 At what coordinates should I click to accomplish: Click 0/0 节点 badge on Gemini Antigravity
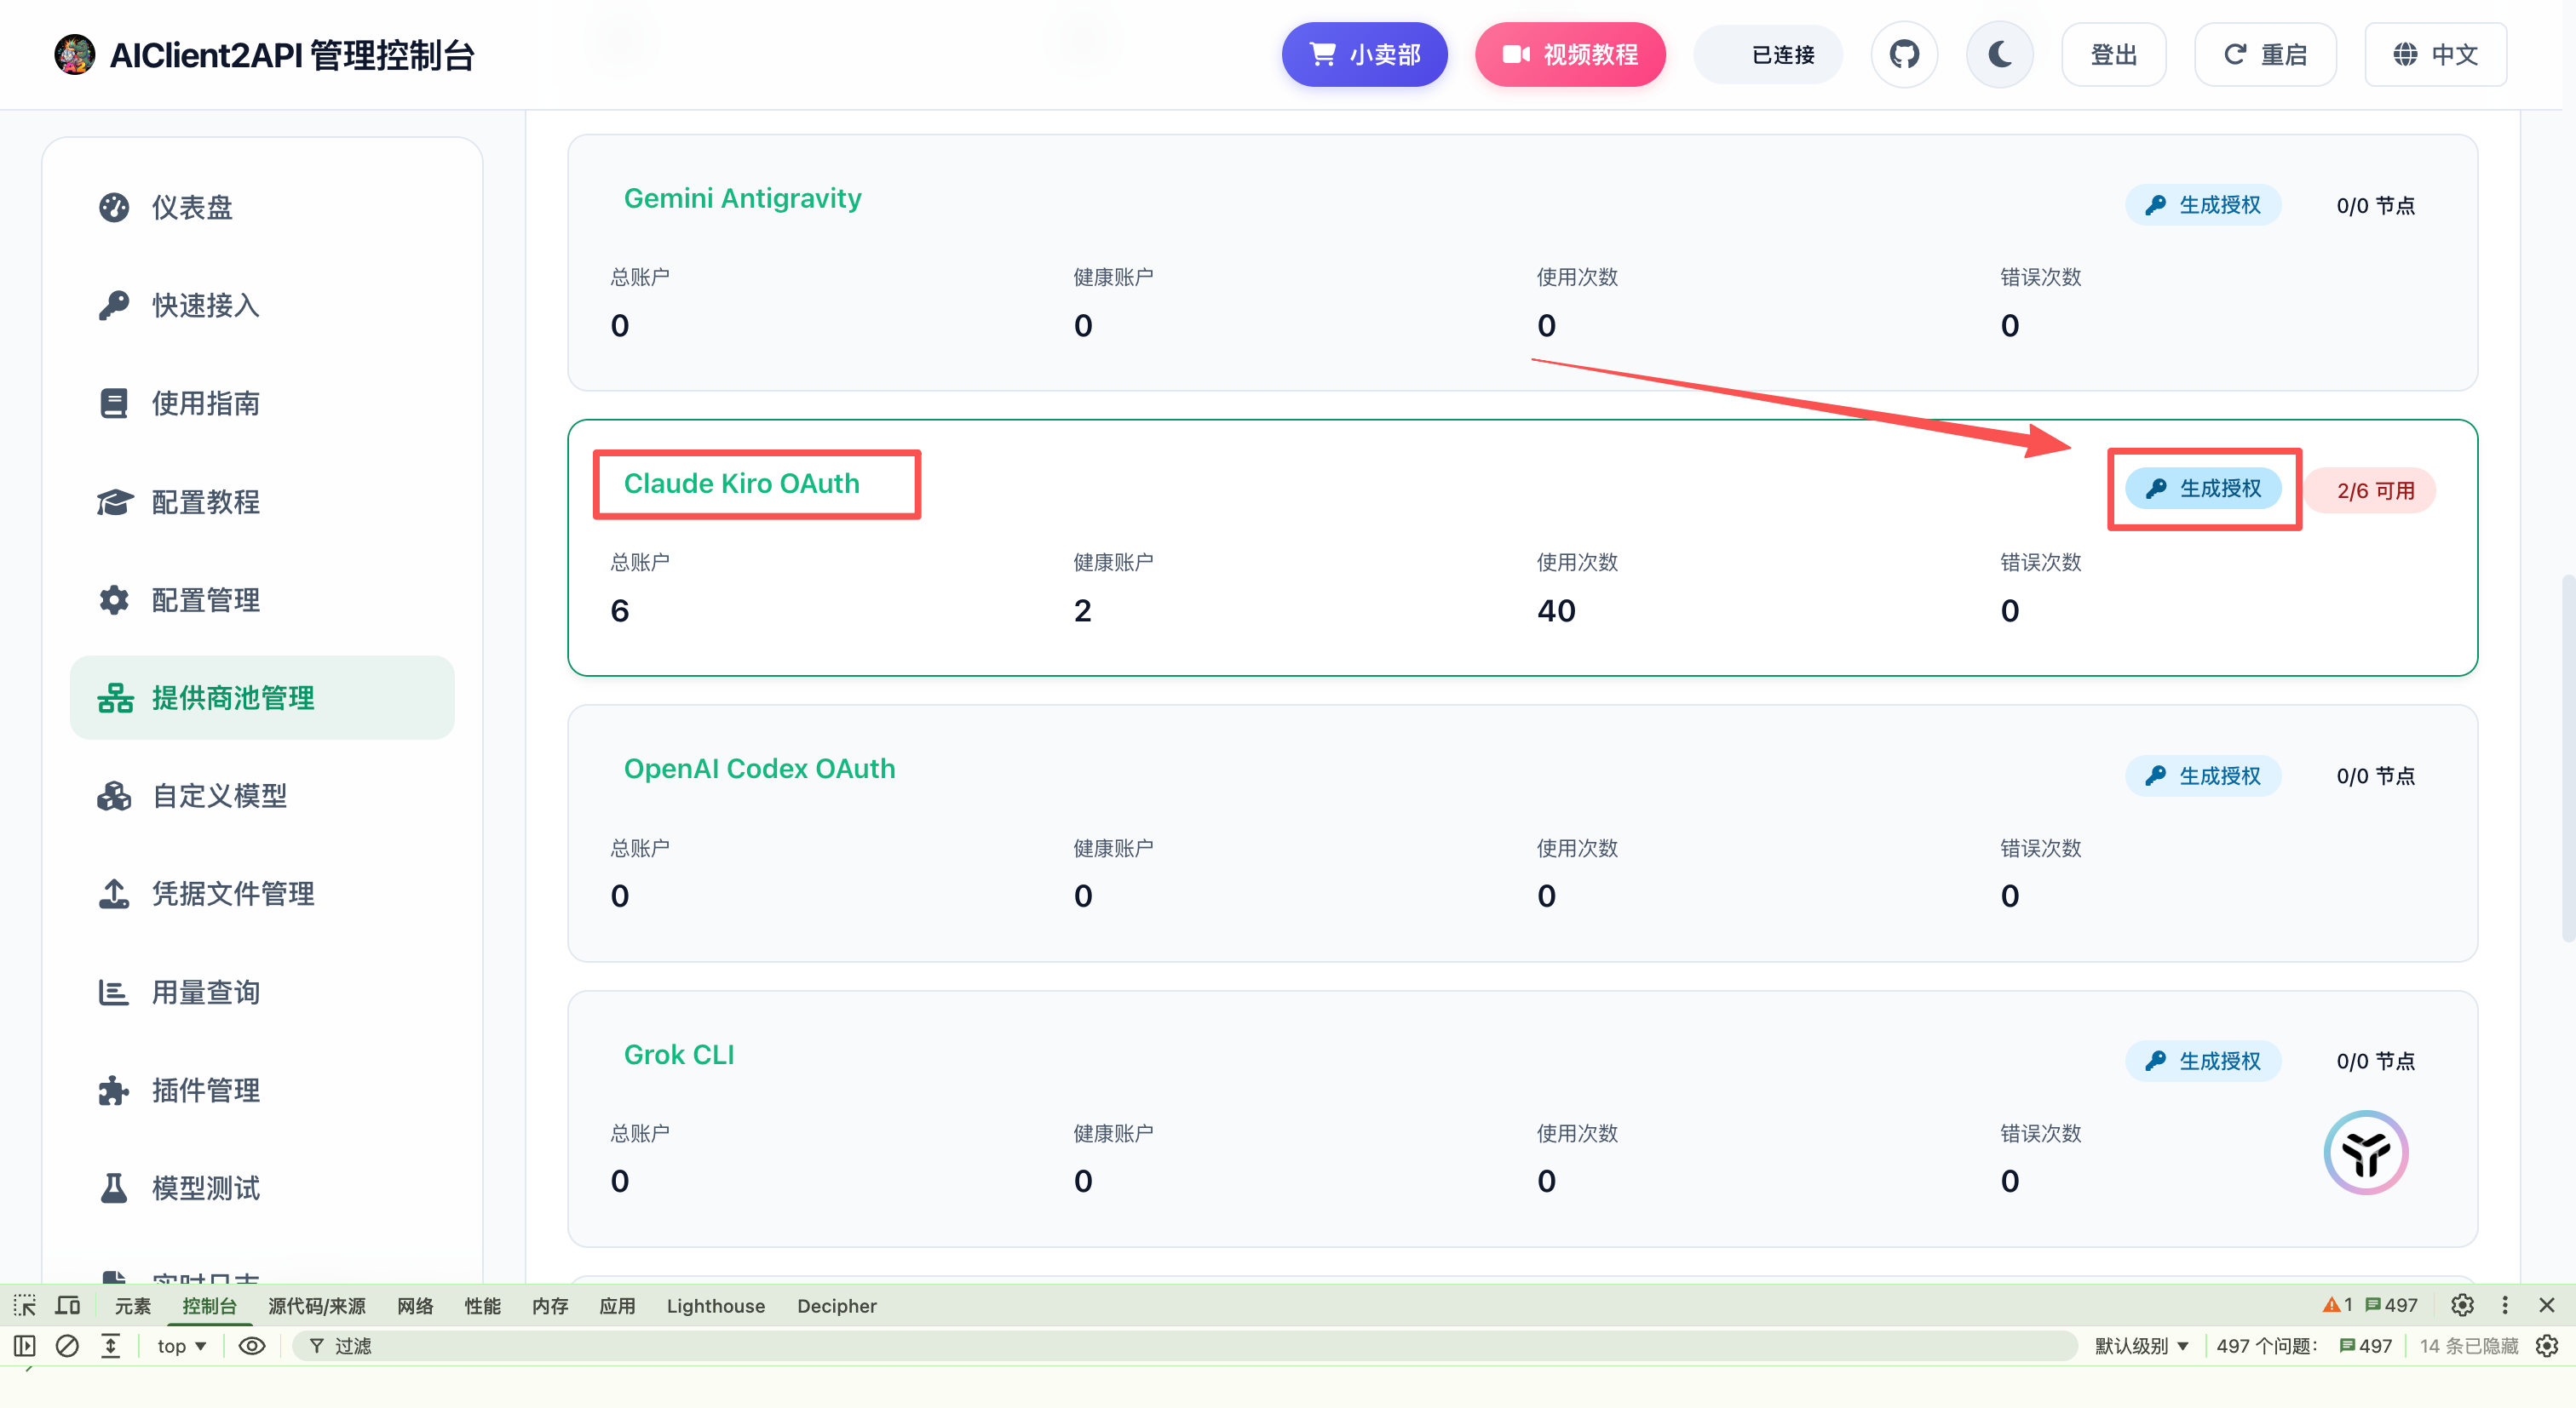click(2375, 206)
